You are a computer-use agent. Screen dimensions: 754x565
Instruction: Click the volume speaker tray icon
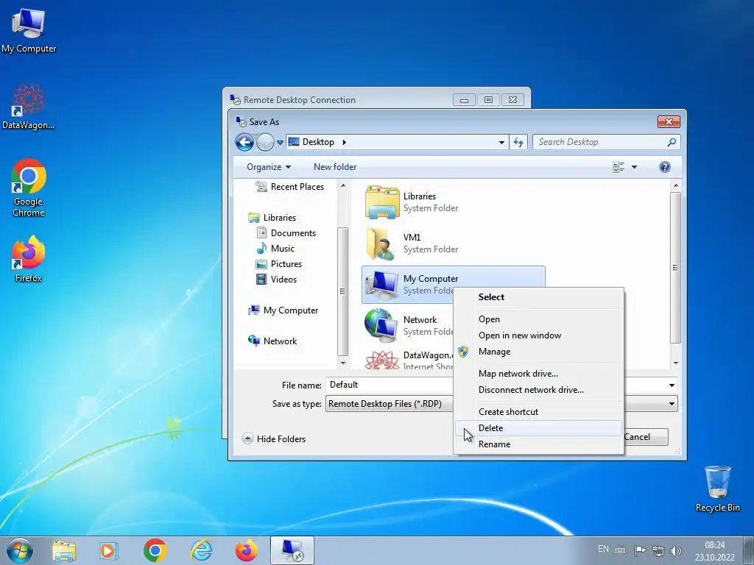676,550
